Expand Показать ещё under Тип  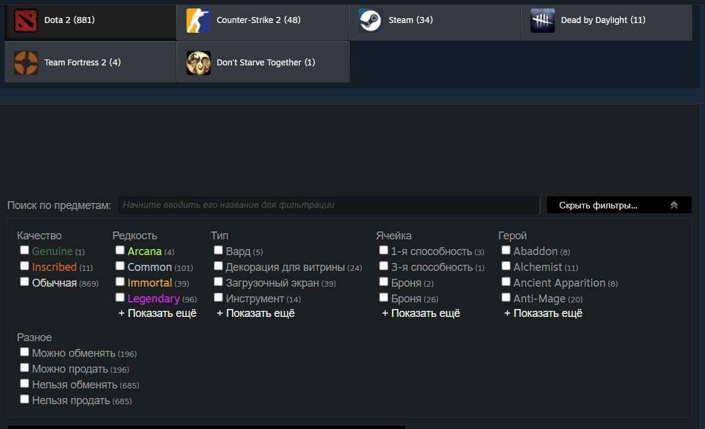coord(256,313)
